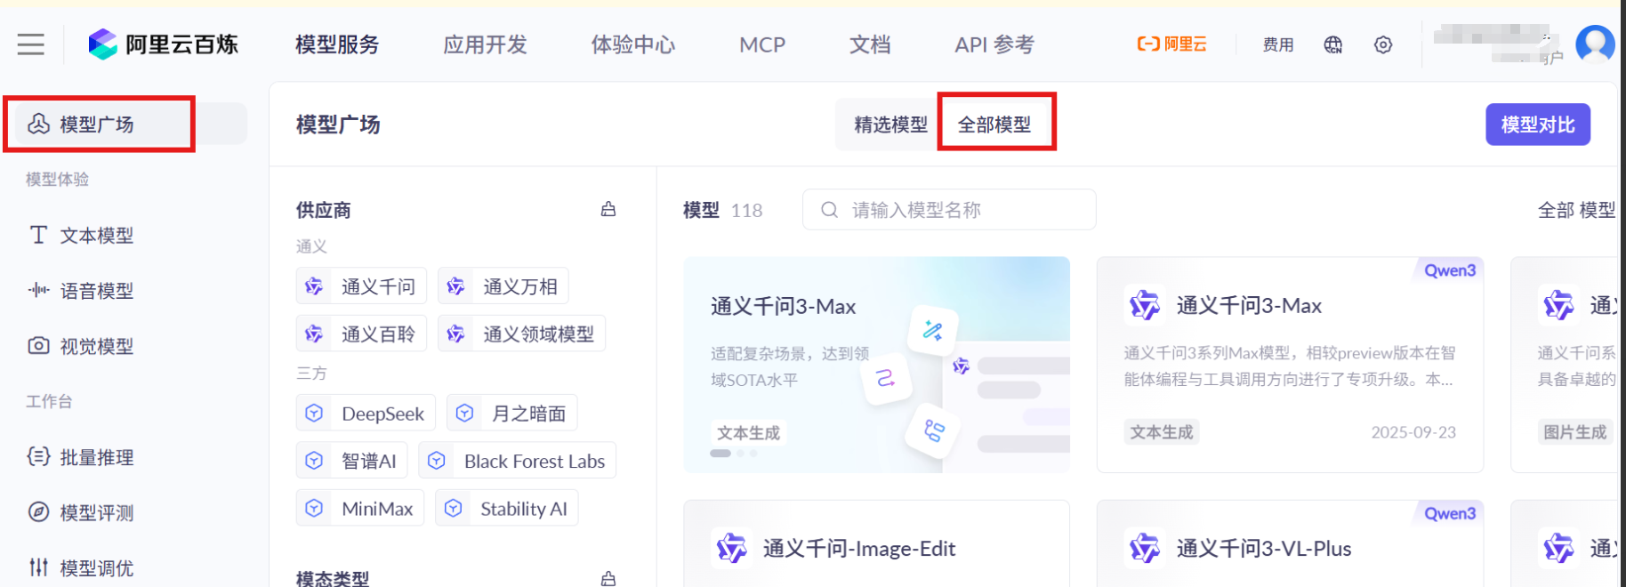
Task: Click the 模型对比 button
Action: (x=1538, y=125)
